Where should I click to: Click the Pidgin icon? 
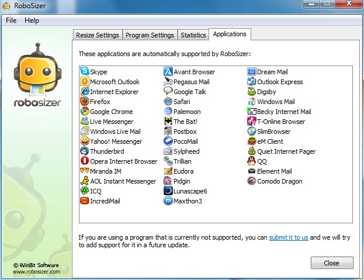pyautogui.click(x=168, y=181)
